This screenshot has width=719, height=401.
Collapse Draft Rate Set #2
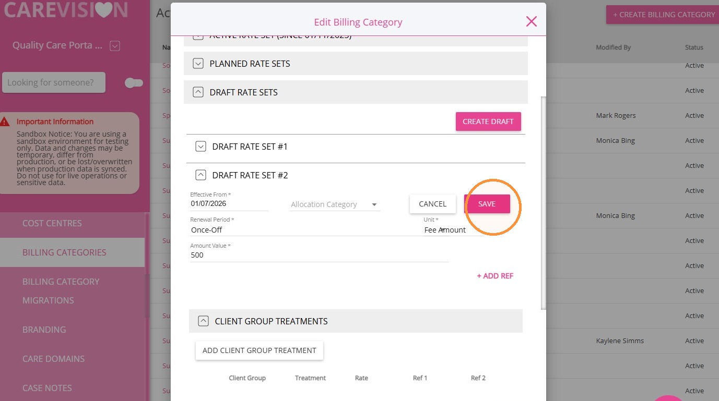click(x=201, y=176)
